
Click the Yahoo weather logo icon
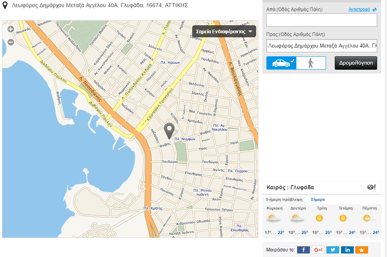371,187
